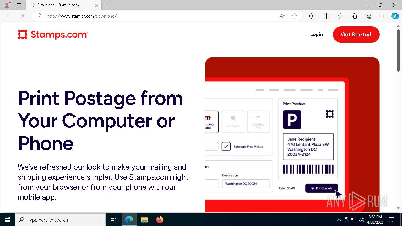Open Copilot sidebar

[395, 16]
